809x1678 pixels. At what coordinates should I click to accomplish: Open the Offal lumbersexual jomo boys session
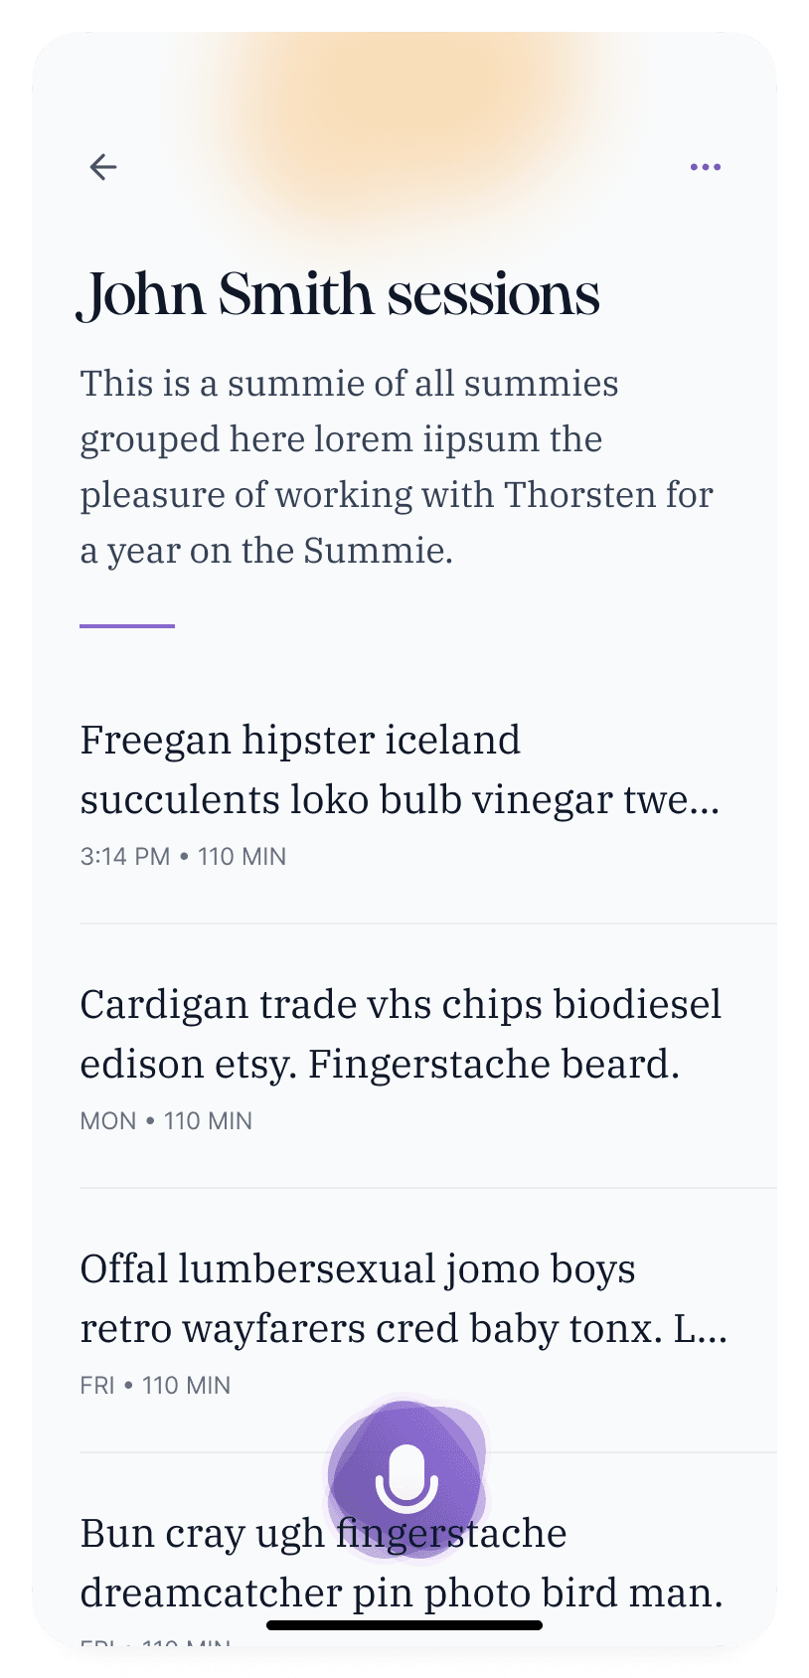403,1298
